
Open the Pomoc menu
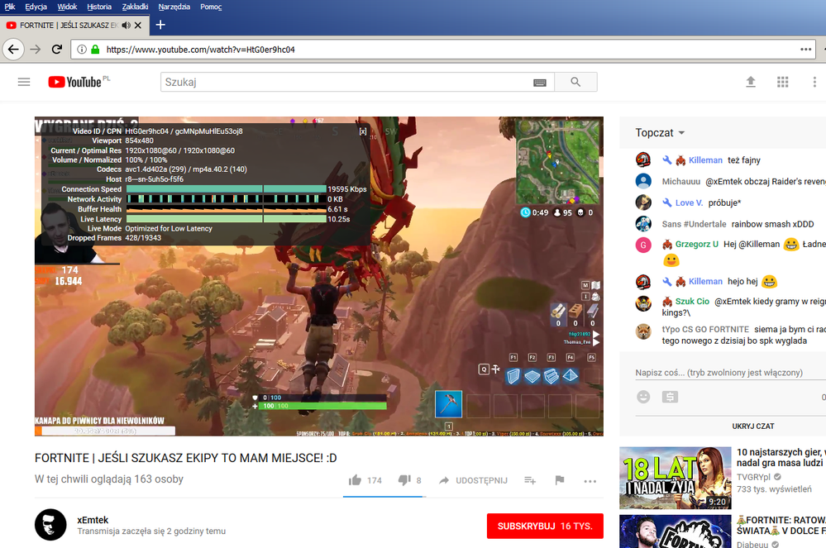211,7
